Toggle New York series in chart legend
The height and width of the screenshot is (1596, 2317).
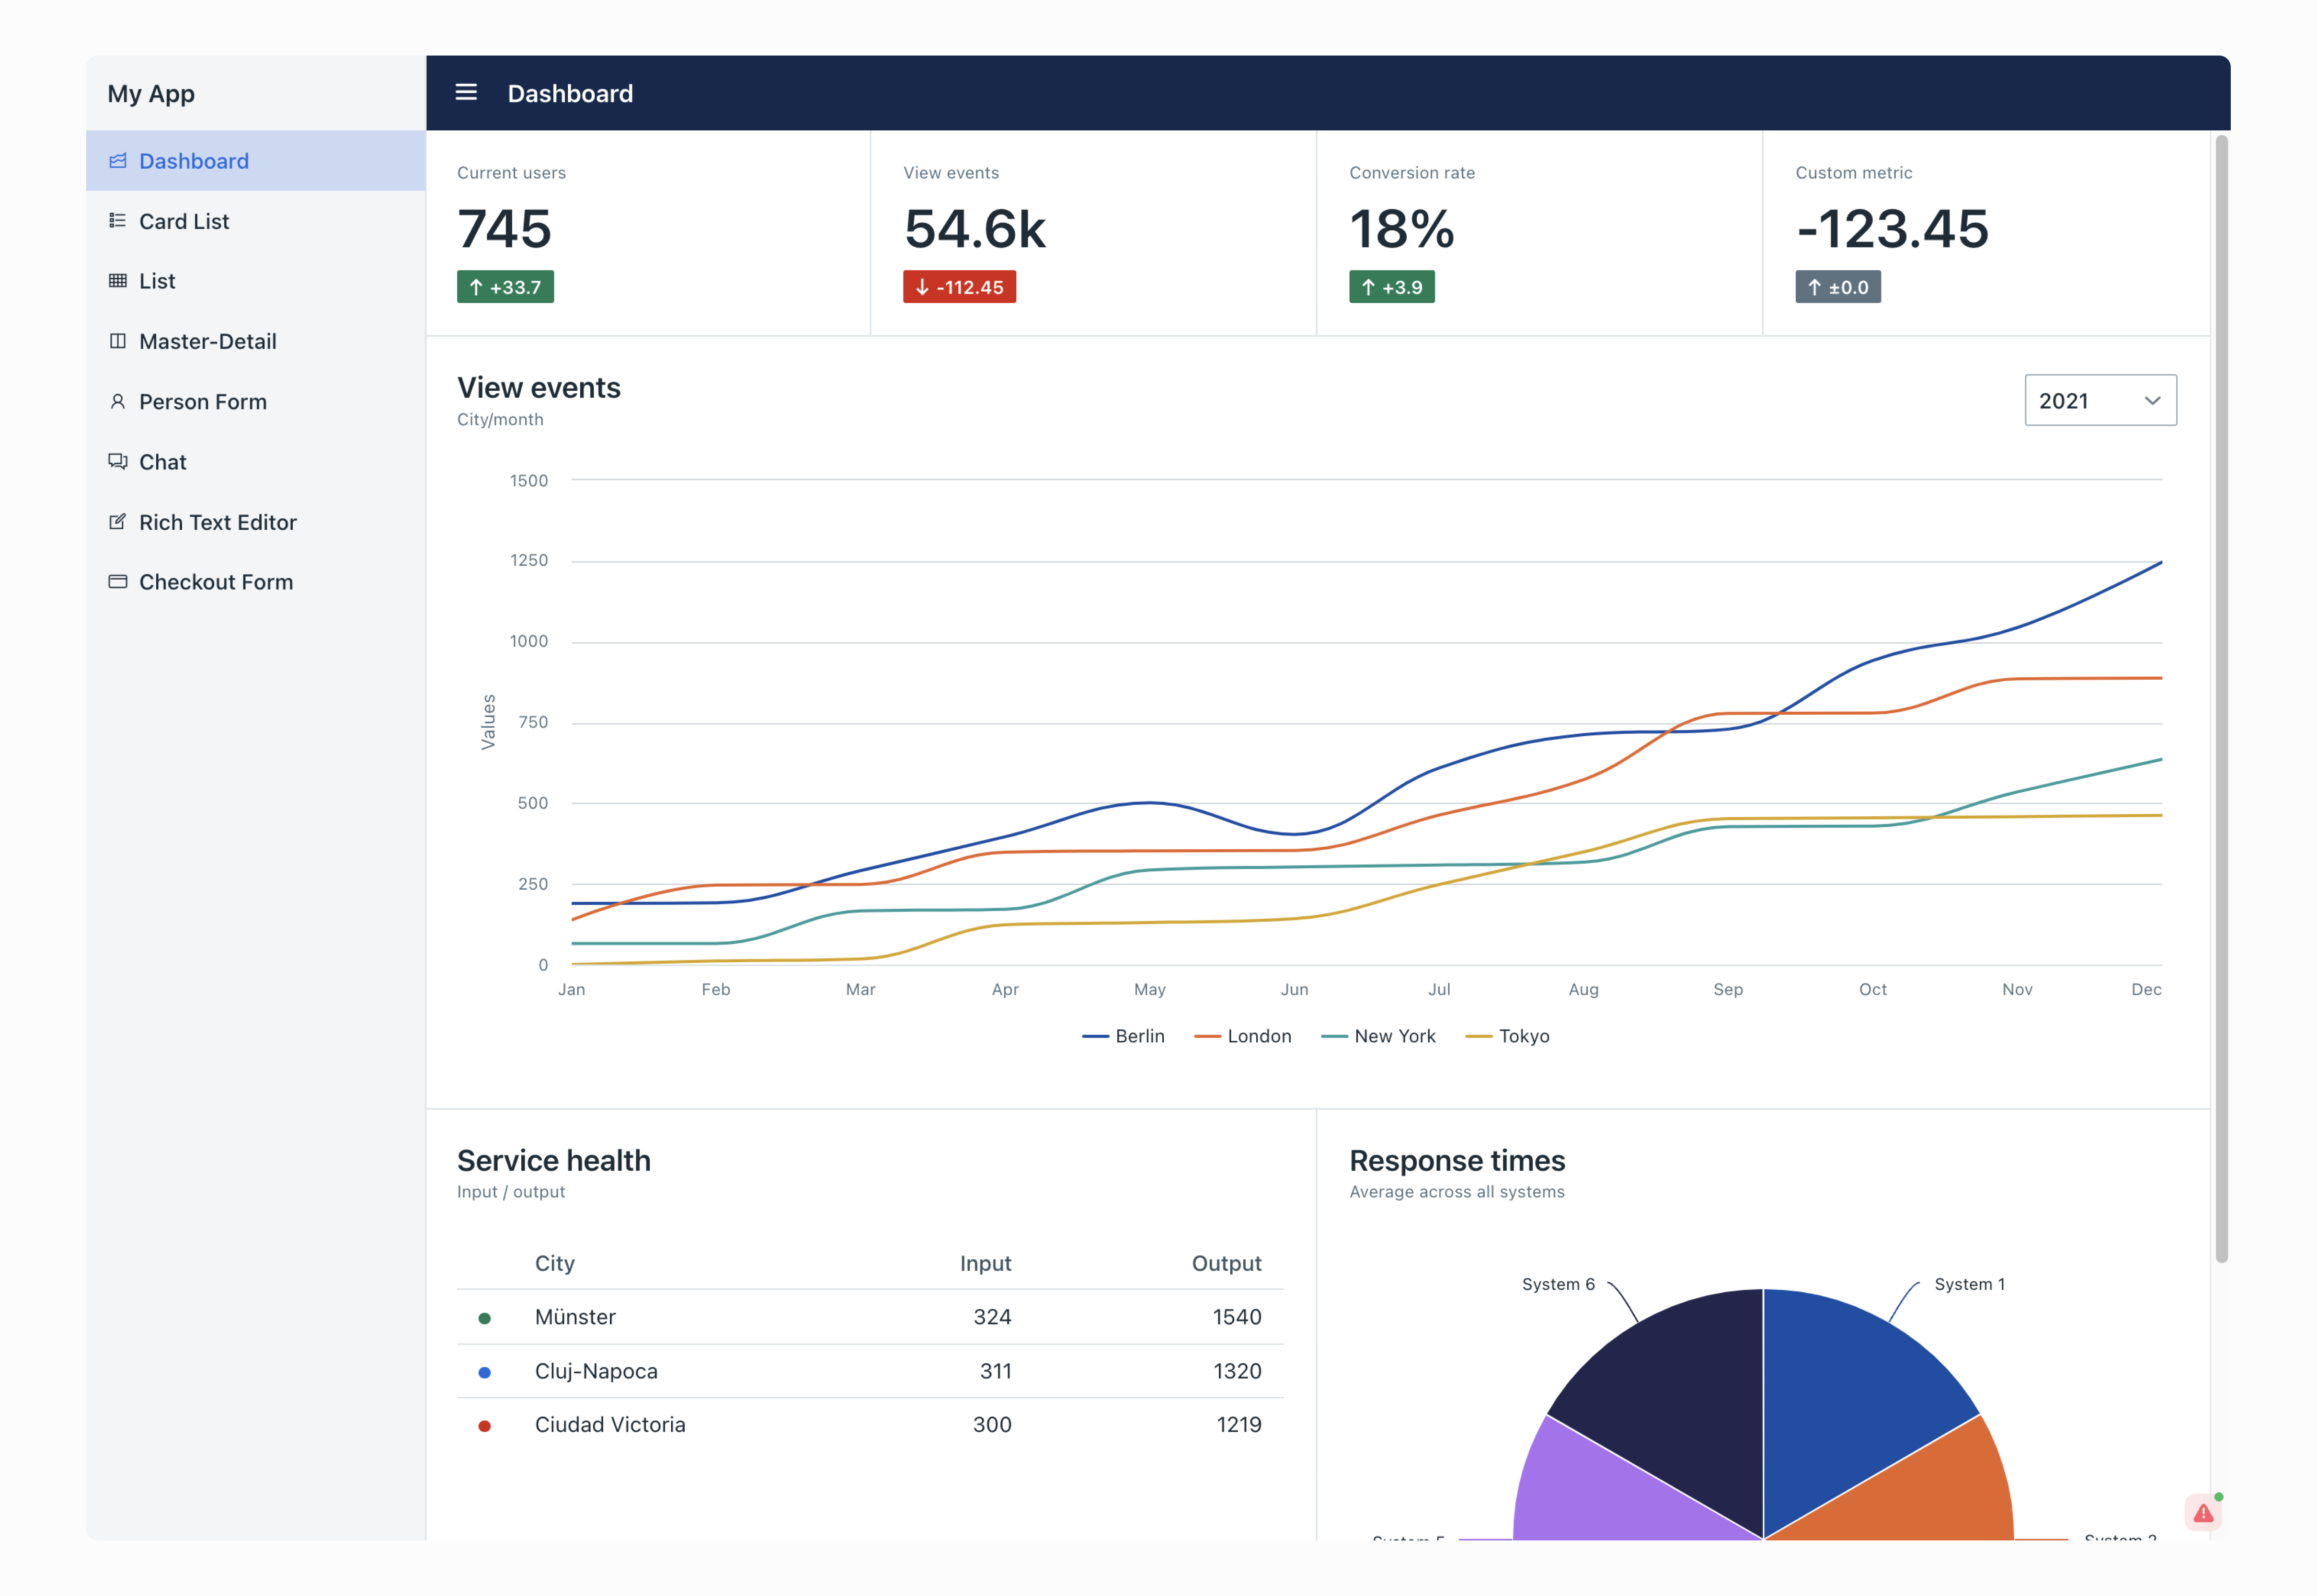pyautogui.click(x=1378, y=1036)
